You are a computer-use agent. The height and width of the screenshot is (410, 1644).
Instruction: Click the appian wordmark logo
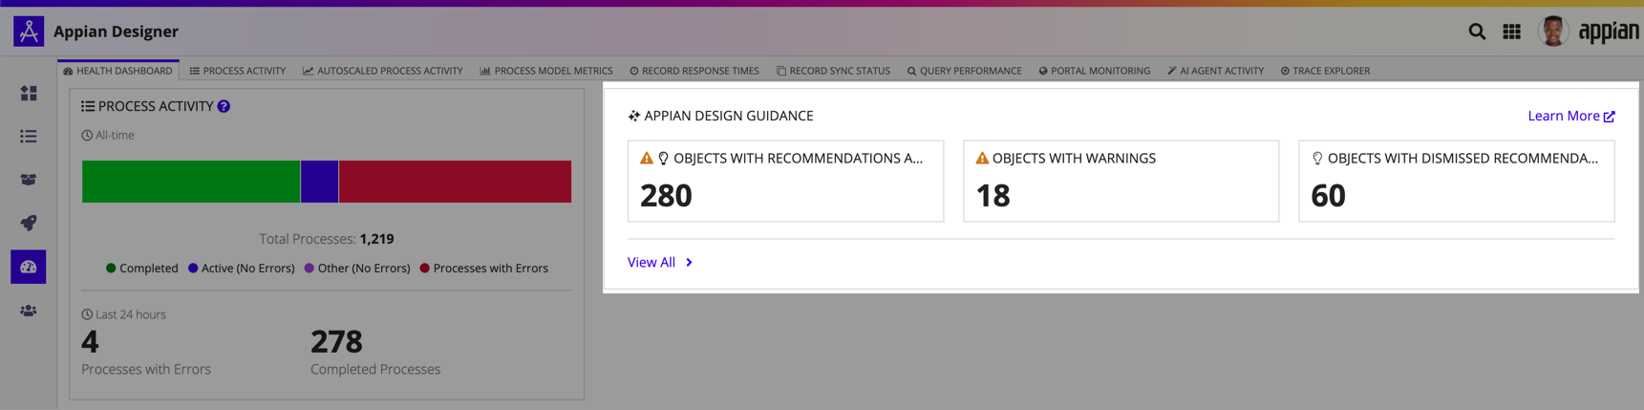point(1609,32)
